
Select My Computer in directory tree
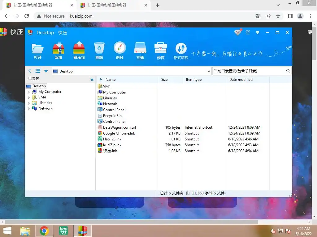pyautogui.click(x=47, y=92)
